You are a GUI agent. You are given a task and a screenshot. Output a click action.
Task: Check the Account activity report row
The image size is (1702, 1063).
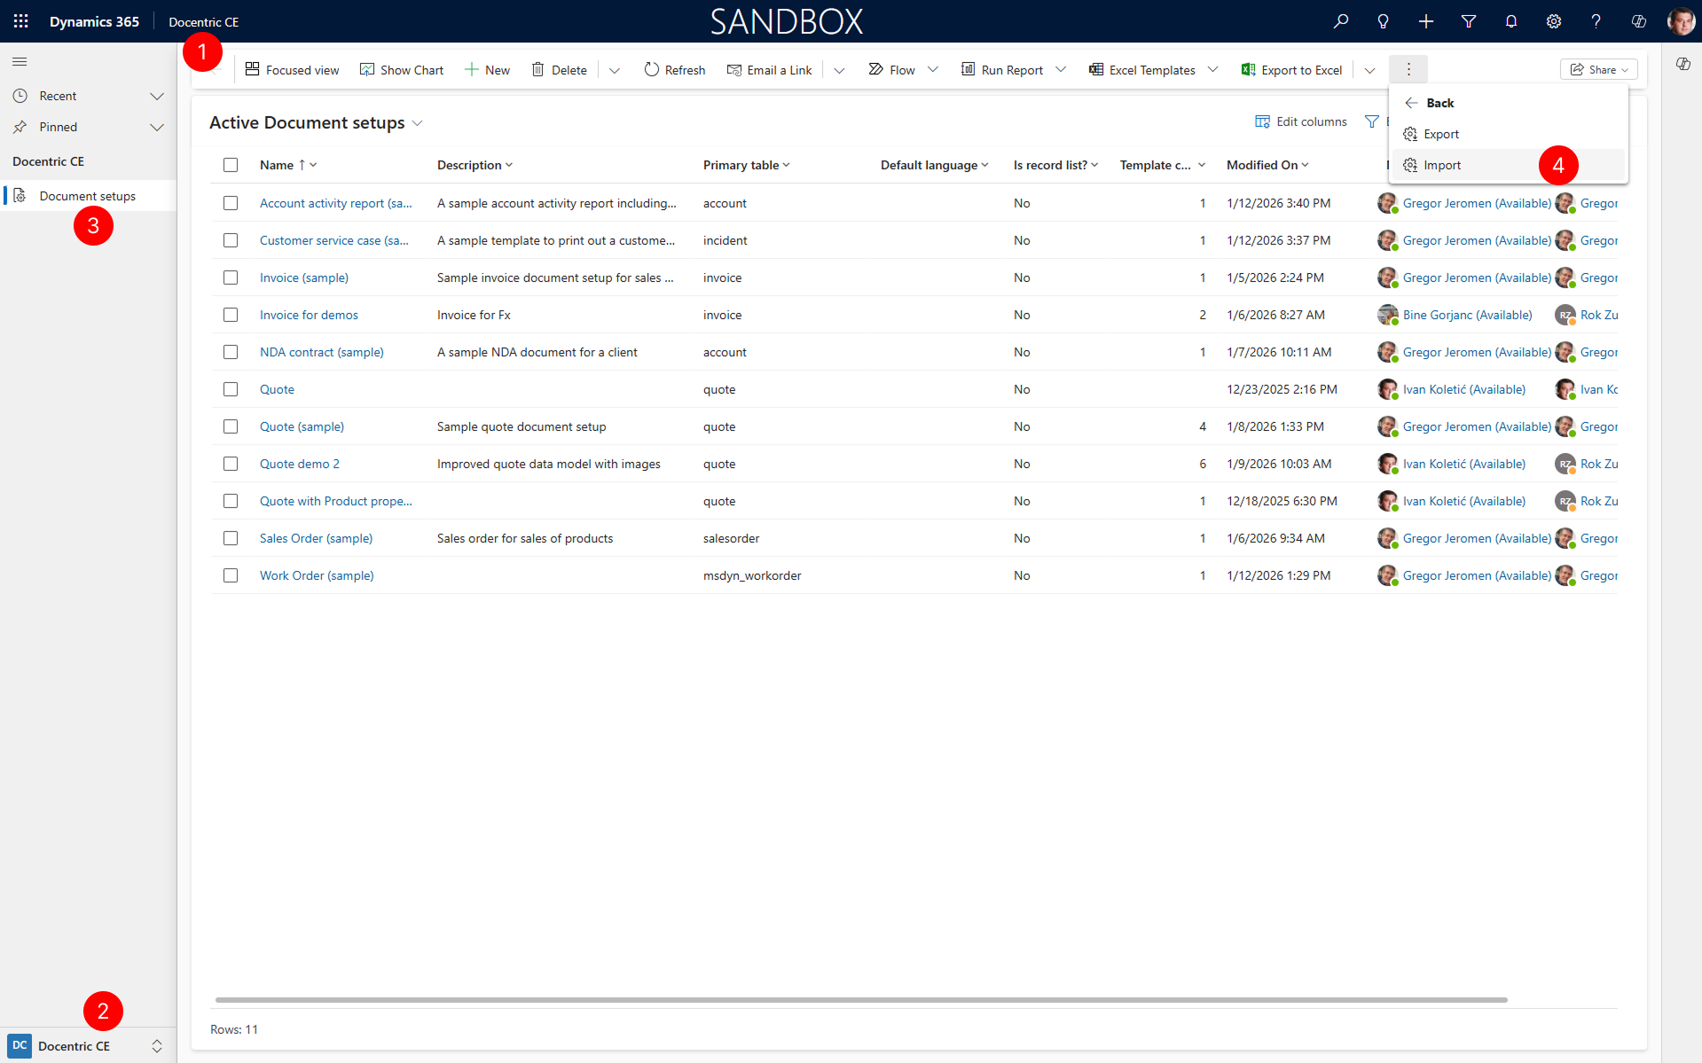231,203
